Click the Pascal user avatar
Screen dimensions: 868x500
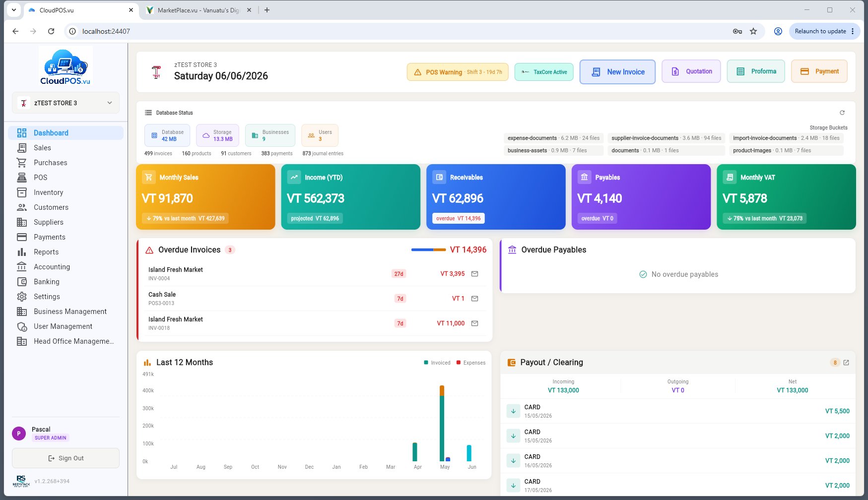[19, 434]
